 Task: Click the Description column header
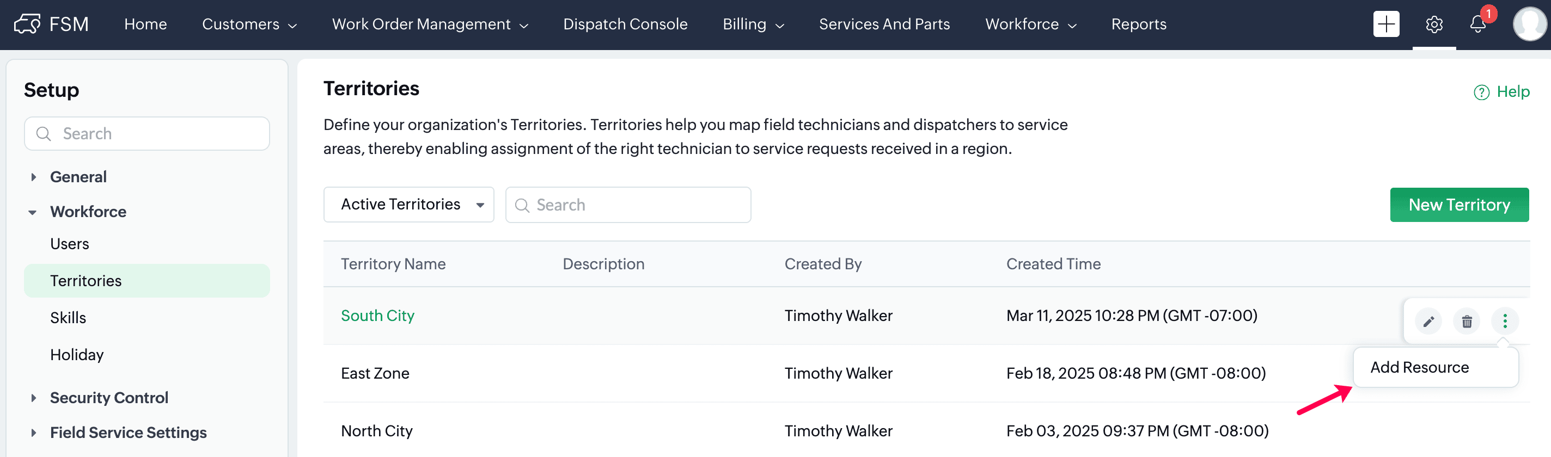(603, 264)
